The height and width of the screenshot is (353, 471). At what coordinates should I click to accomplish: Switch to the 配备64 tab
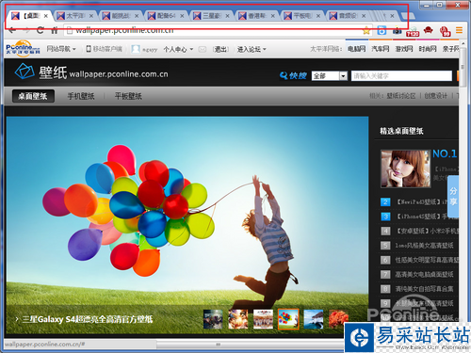click(166, 16)
